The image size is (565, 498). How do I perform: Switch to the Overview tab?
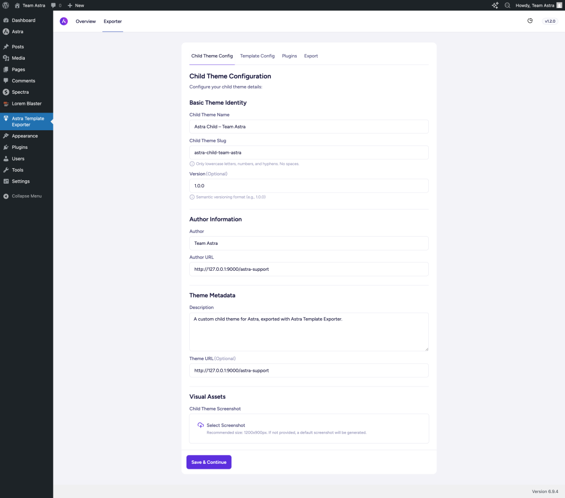86,21
